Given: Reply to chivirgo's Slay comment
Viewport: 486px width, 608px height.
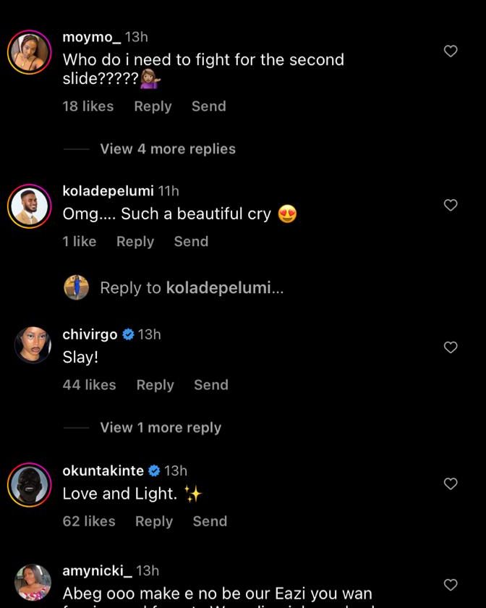Looking at the screenshot, I should [155, 385].
